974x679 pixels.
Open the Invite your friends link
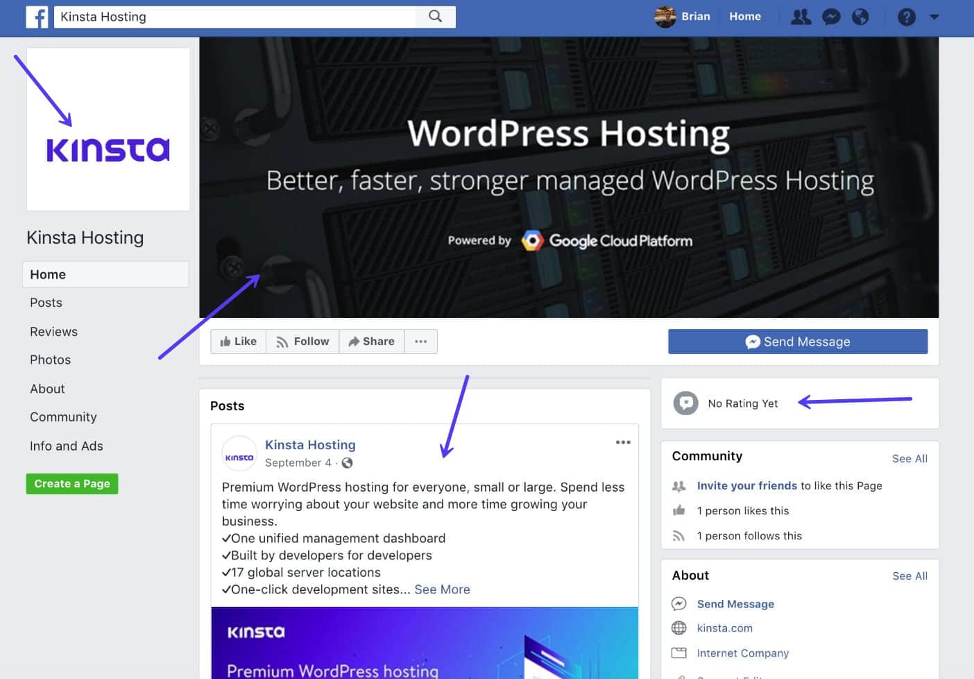[x=746, y=485]
